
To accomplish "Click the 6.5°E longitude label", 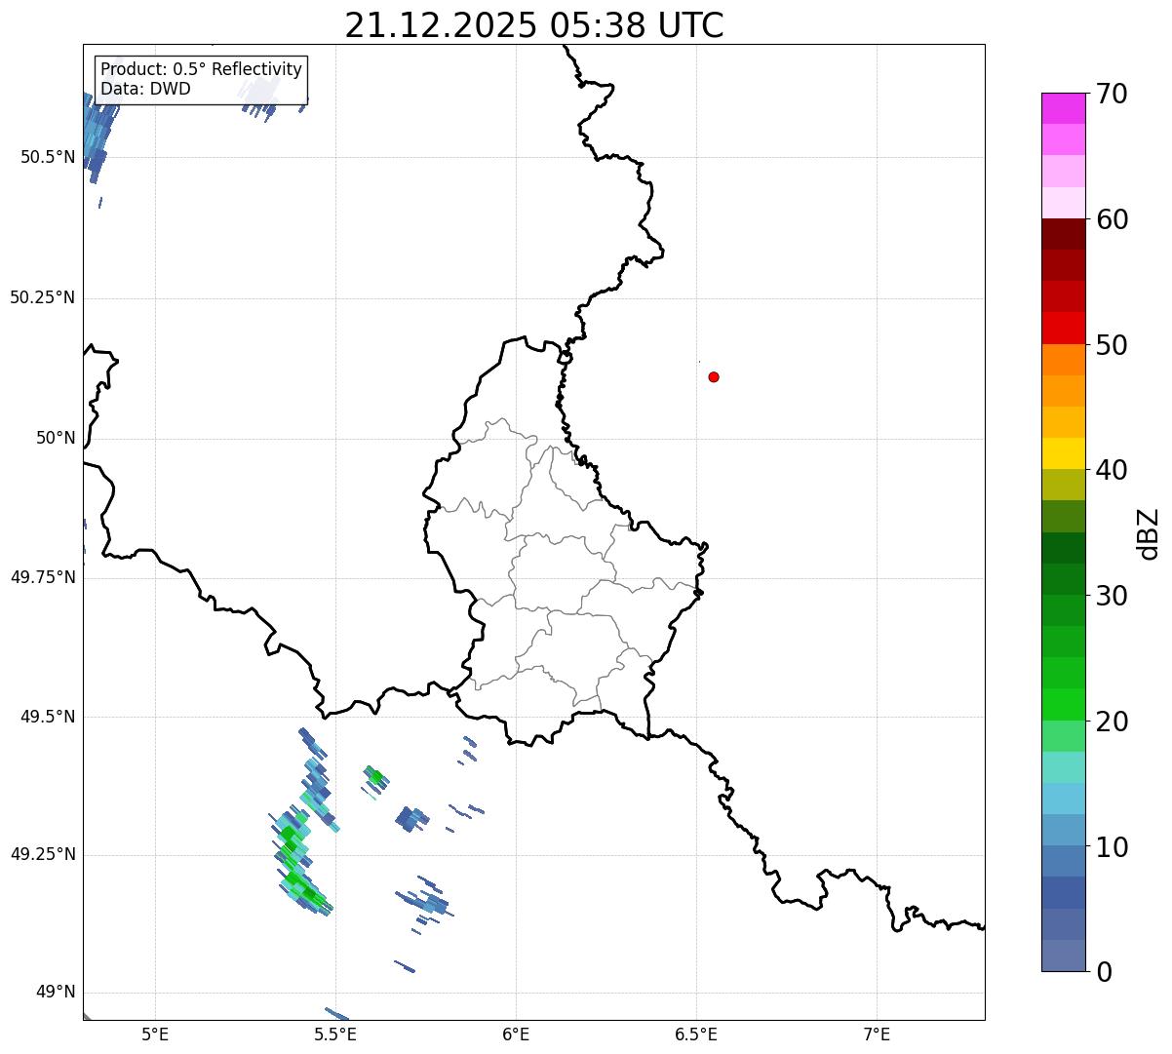I will pos(696,1034).
